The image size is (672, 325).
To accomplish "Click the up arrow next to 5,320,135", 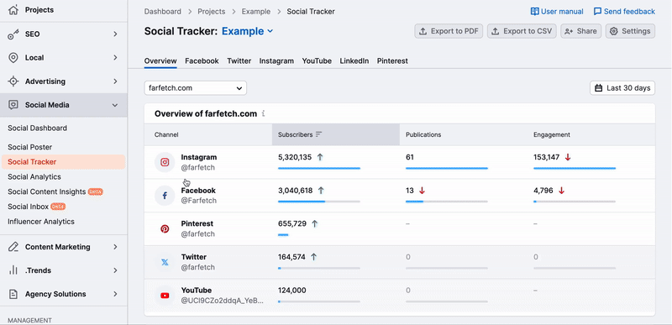I will 320,157.
